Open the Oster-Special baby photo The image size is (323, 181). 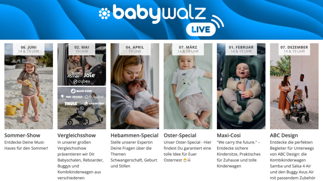188,86
